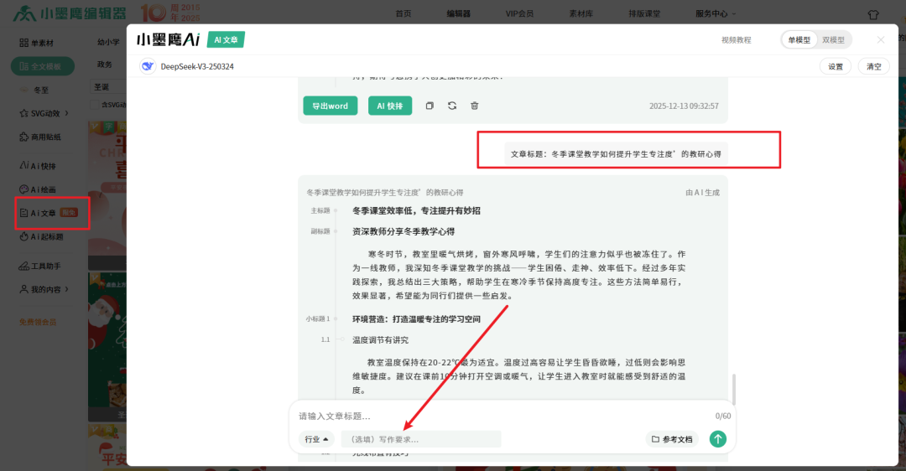Viewport: 906px width, 471px height.
Task: Open the 设置 button
Action: (836, 66)
